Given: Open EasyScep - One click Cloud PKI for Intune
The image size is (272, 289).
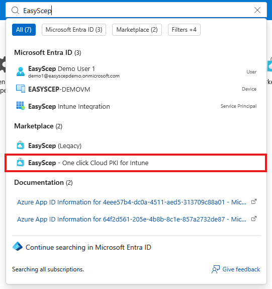Looking at the screenshot, I should tap(136, 163).
